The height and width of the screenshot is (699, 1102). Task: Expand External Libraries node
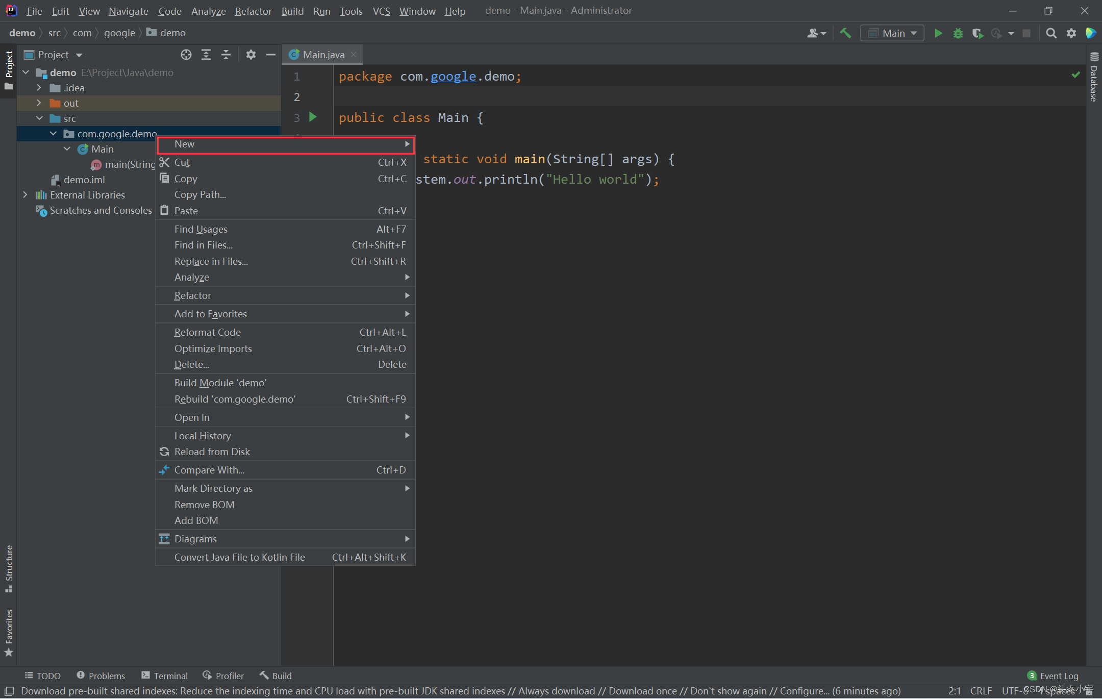pos(25,195)
